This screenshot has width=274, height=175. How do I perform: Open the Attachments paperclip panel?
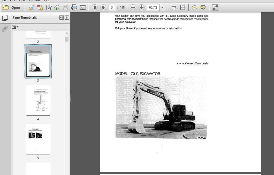click(5, 29)
